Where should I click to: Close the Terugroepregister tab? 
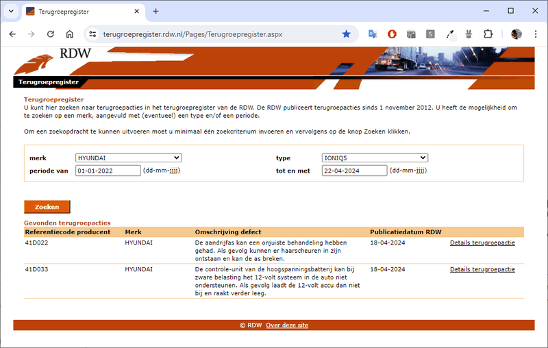click(136, 11)
